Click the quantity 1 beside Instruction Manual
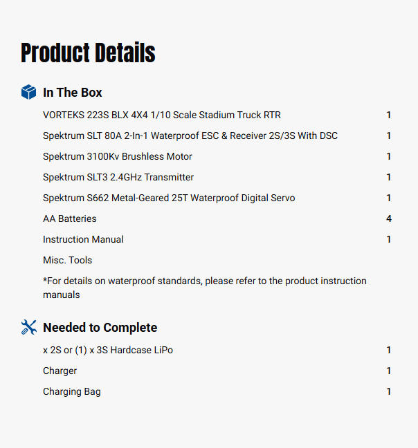 tap(389, 239)
